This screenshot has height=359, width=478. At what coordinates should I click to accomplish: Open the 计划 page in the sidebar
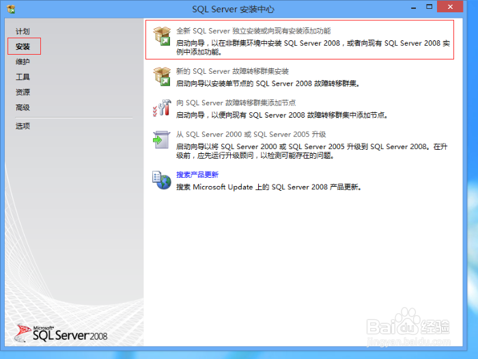point(23,31)
